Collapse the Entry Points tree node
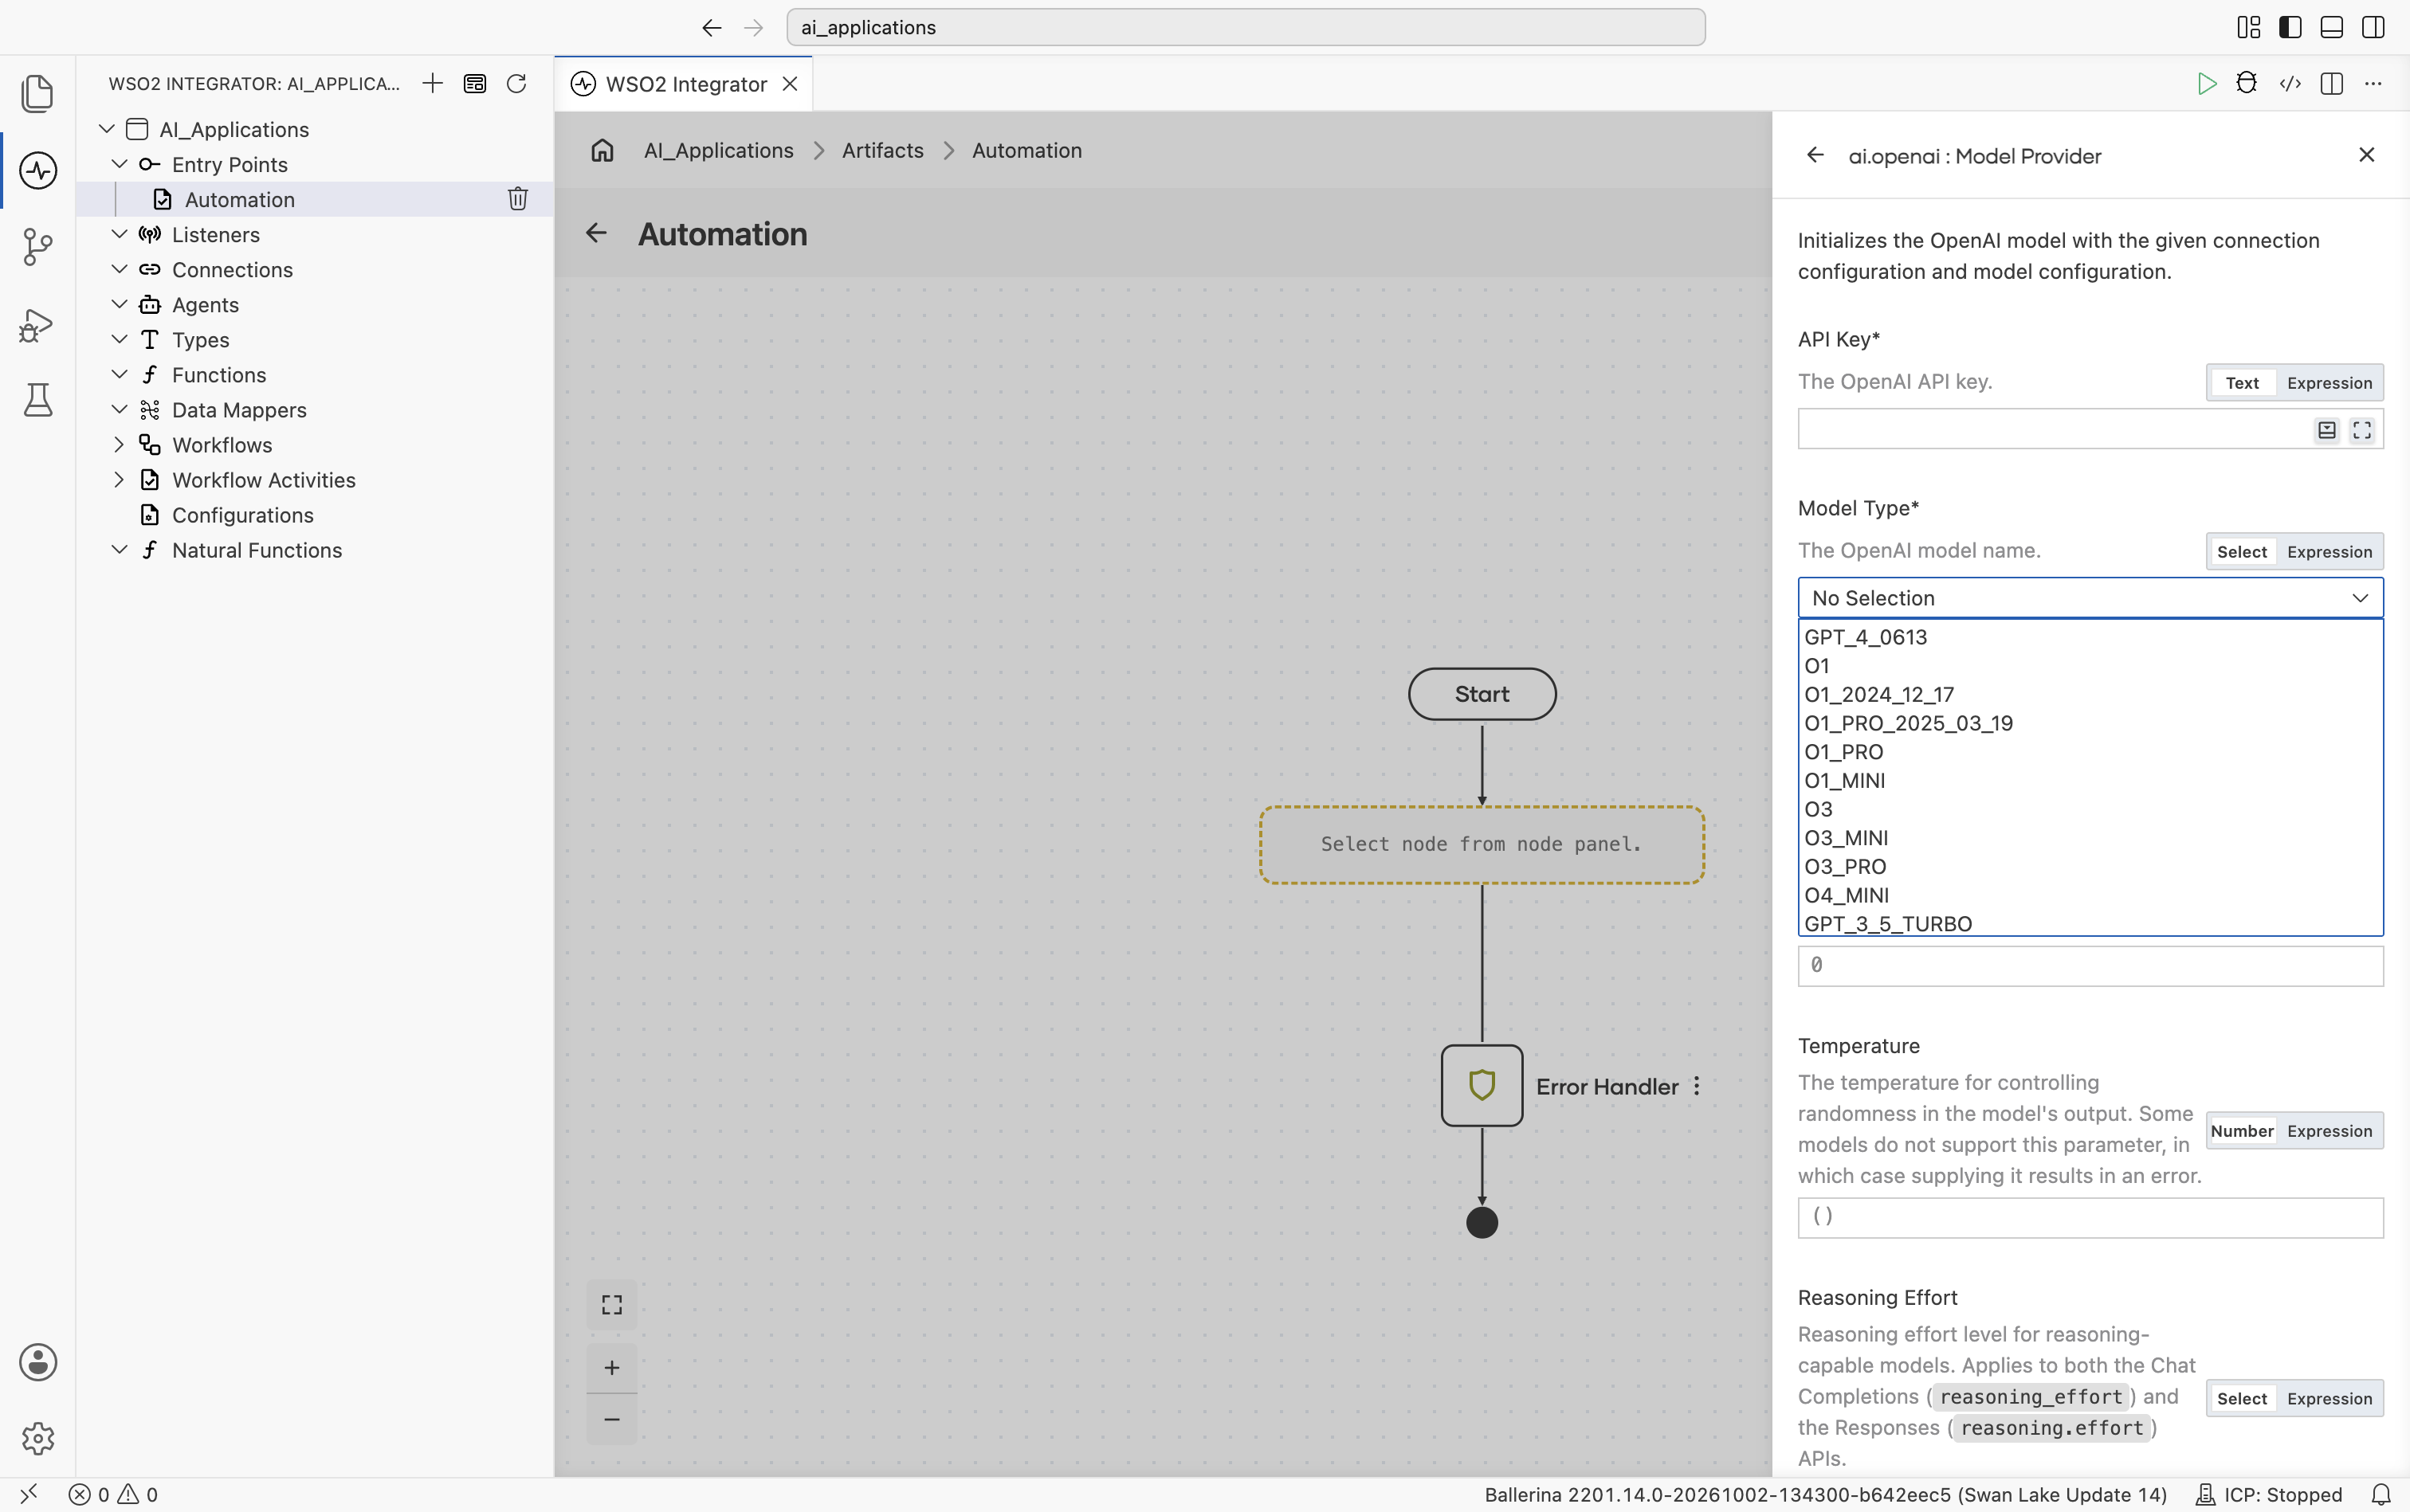The height and width of the screenshot is (1512, 2410). pyautogui.click(x=119, y=164)
